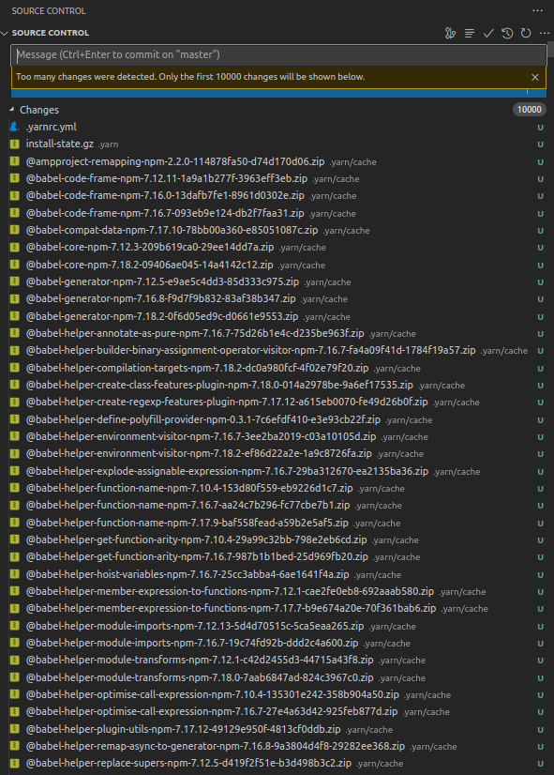The width and height of the screenshot is (554, 775).
Task: Select @babel-helper-compilation-targets zip file
Action: [197, 368]
